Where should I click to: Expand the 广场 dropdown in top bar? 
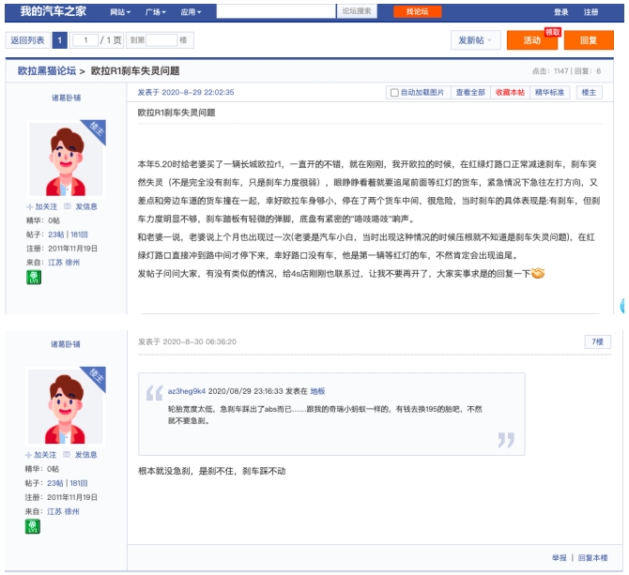click(x=156, y=12)
